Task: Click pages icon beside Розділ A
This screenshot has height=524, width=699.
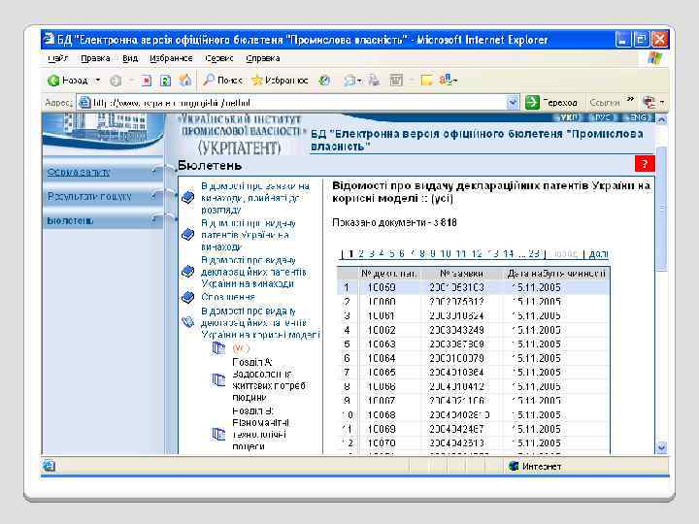Action: [218, 379]
